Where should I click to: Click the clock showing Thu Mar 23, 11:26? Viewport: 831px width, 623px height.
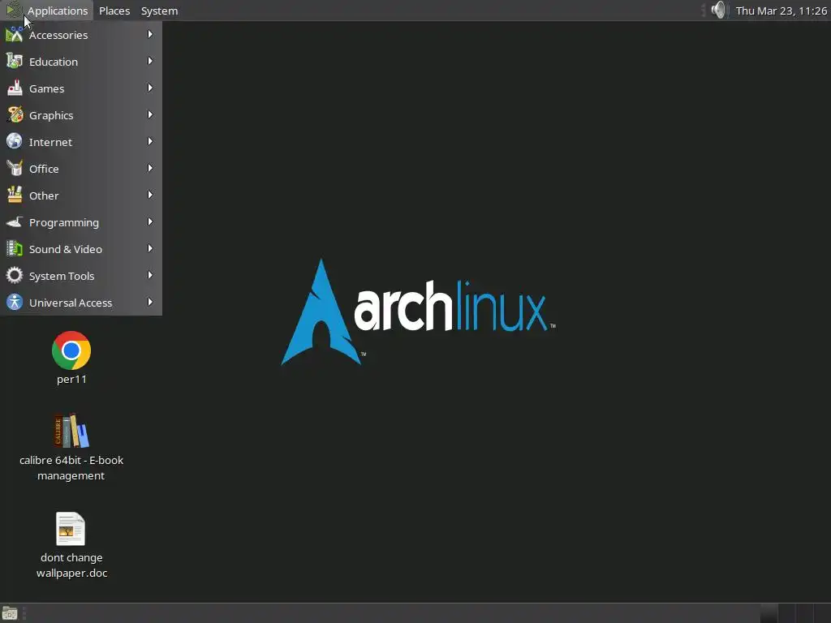pyautogui.click(x=781, y=11)
